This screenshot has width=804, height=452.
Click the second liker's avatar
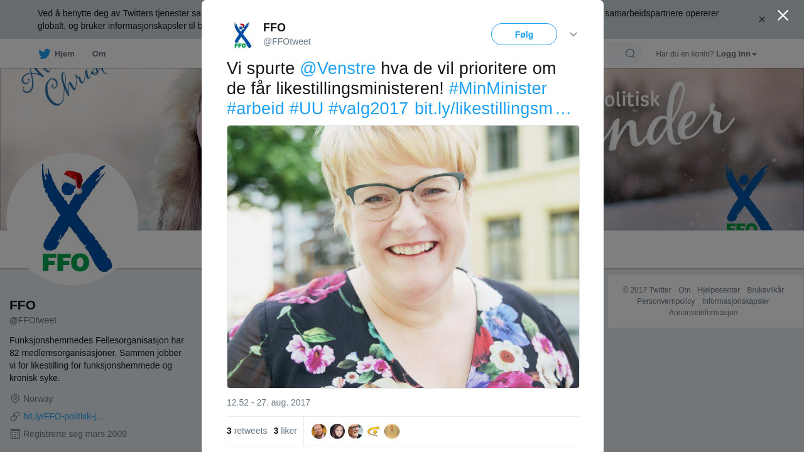tap(337, 431)
